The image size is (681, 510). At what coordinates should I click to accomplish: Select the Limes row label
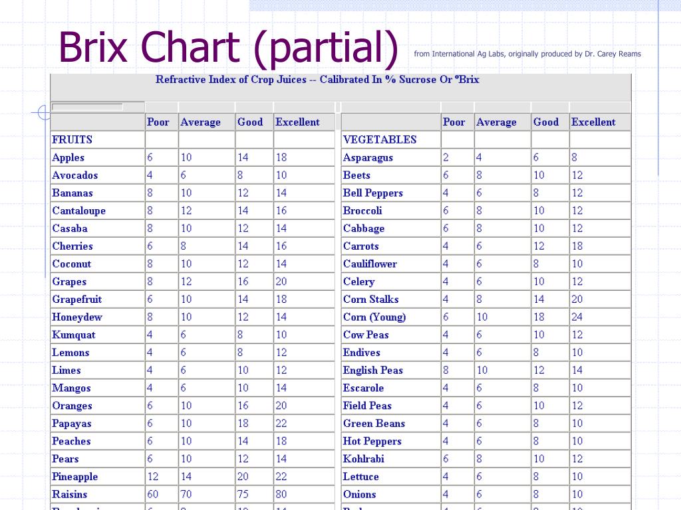(67, 371)
